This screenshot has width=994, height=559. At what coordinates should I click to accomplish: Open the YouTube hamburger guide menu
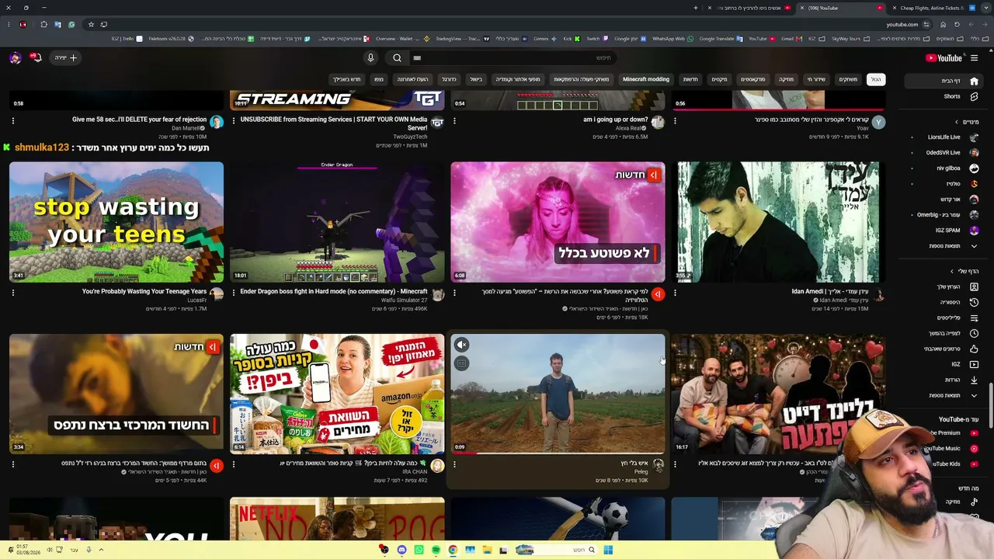pos(974,57)
